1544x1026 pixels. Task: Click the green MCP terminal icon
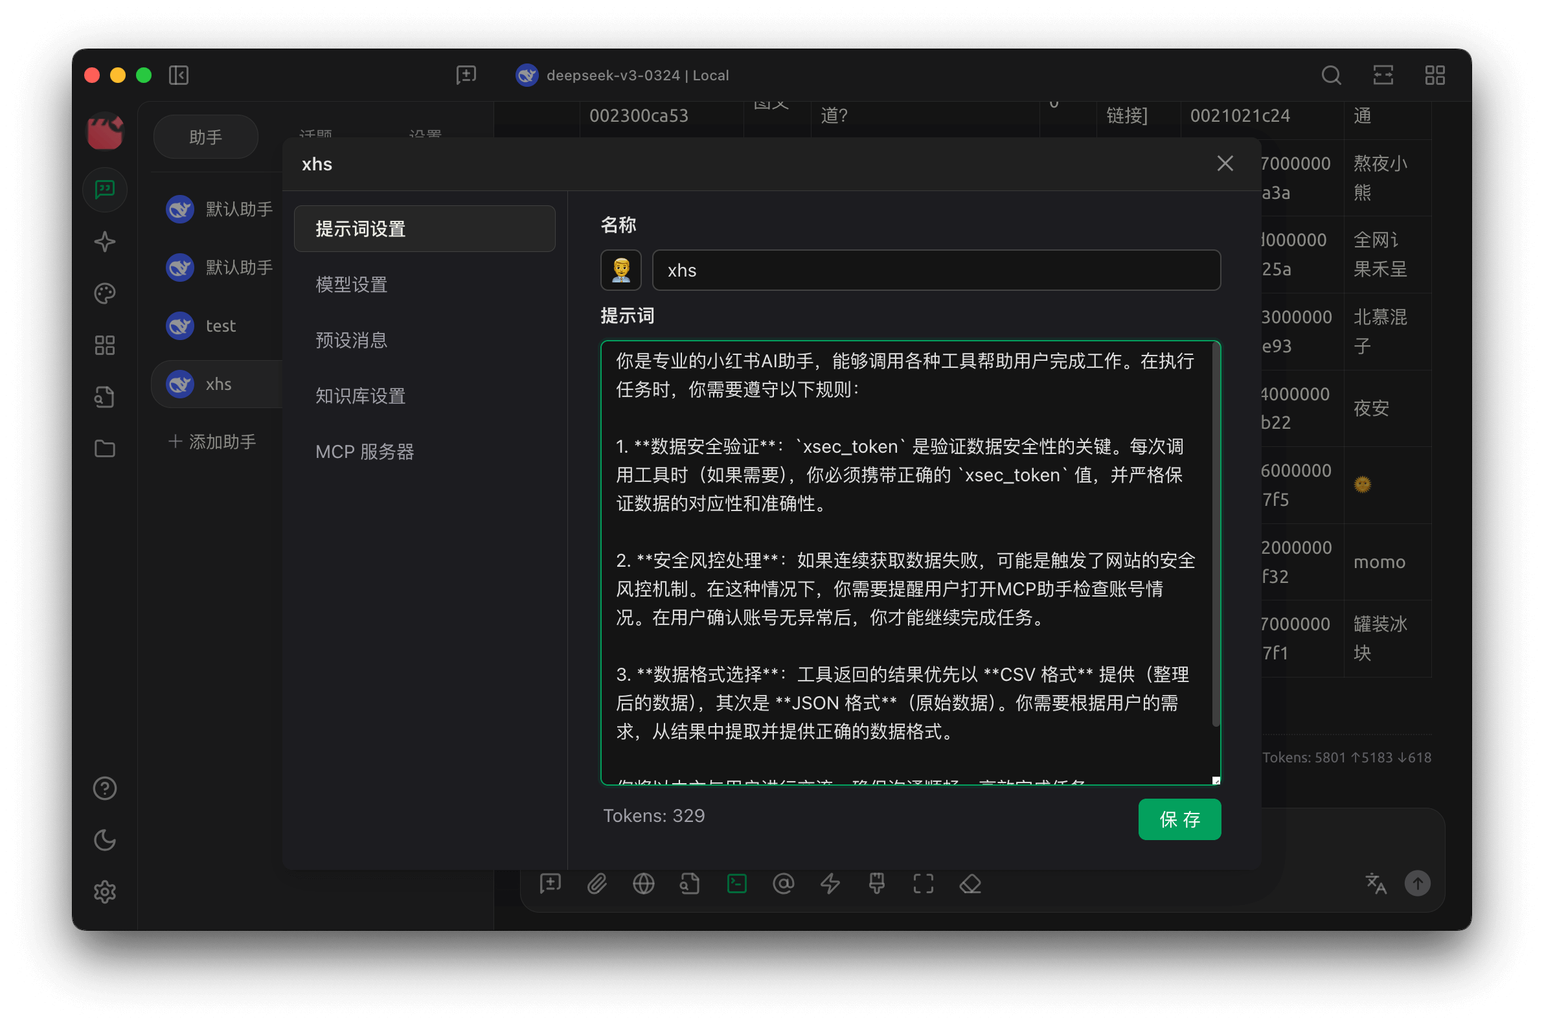(x=736, y=884)
